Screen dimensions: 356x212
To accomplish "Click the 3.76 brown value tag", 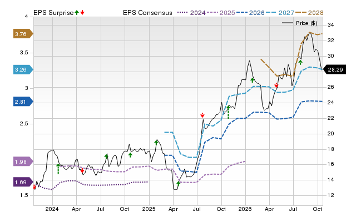I will coord(23,34).
